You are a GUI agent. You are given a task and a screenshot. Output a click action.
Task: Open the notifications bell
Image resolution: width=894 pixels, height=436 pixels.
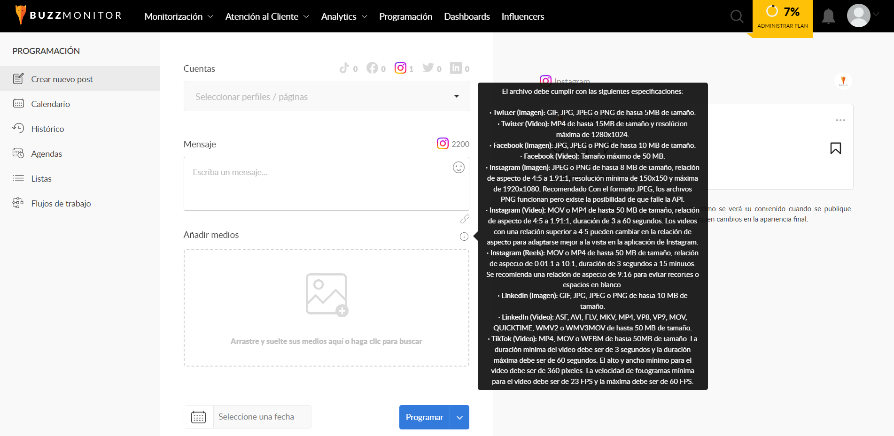click(828, 16)
